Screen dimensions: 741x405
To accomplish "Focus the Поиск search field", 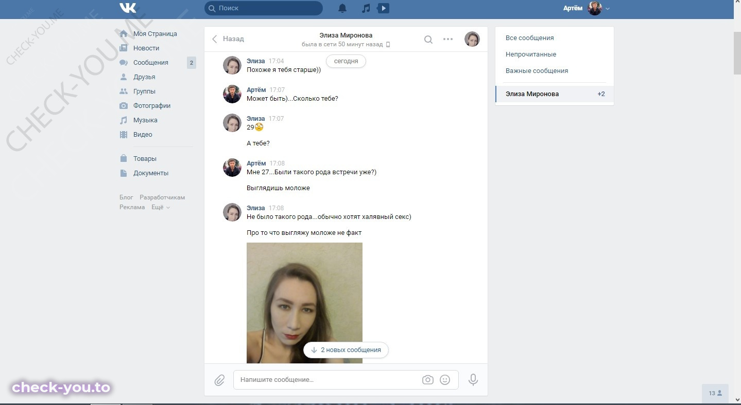I will pos(264,8).
